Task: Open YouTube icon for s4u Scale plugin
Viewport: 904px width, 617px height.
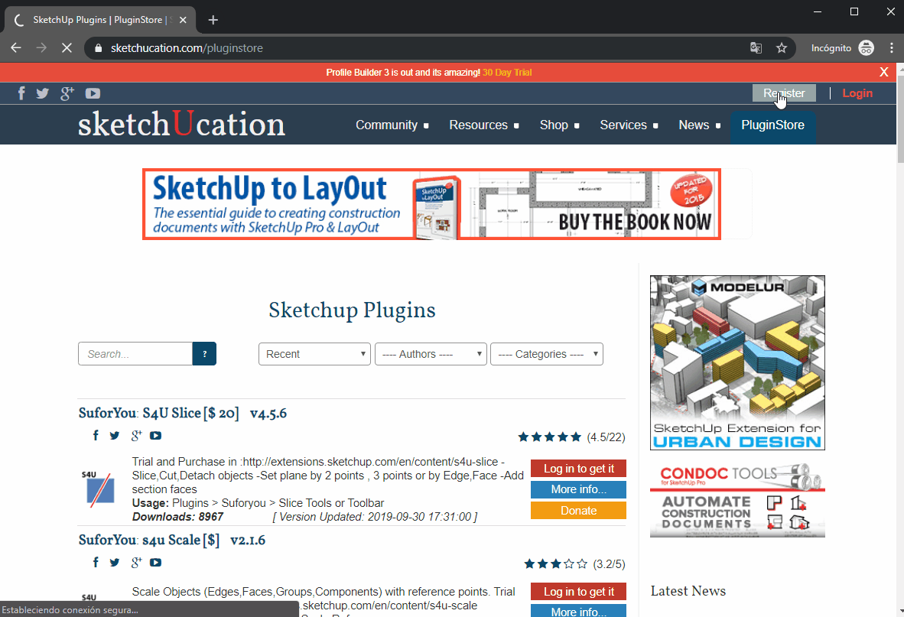Action: click(156, 562)
